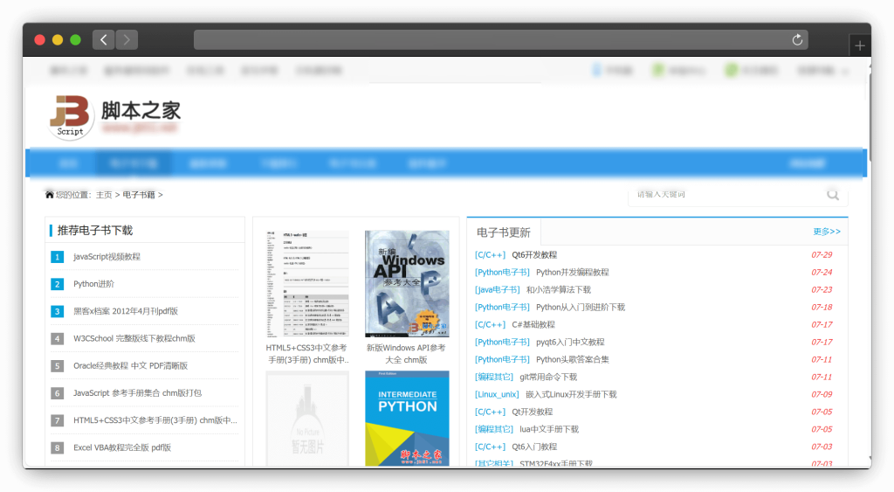Open lua中文手册下载 update entry

549,429
